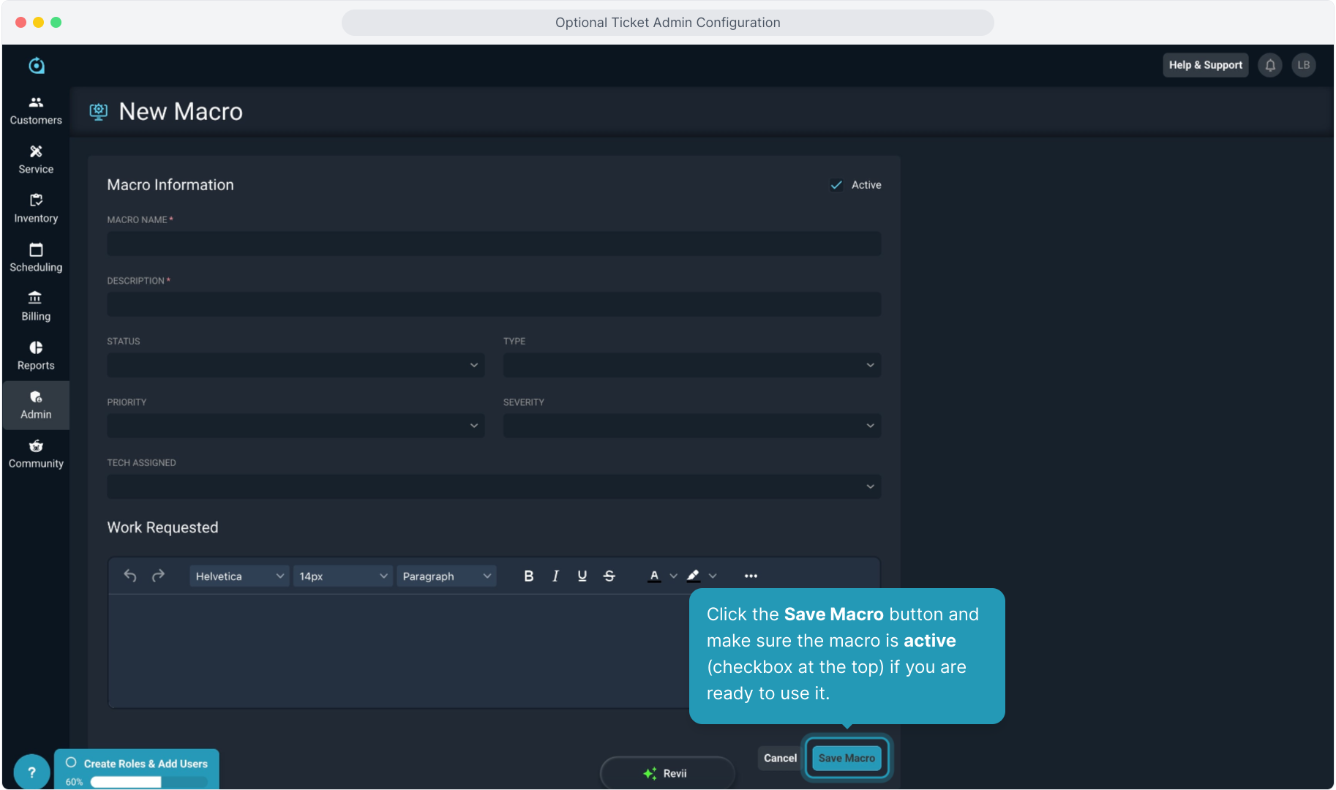
Task: Expand the Severity dropdown
Action: click(691, 426)
